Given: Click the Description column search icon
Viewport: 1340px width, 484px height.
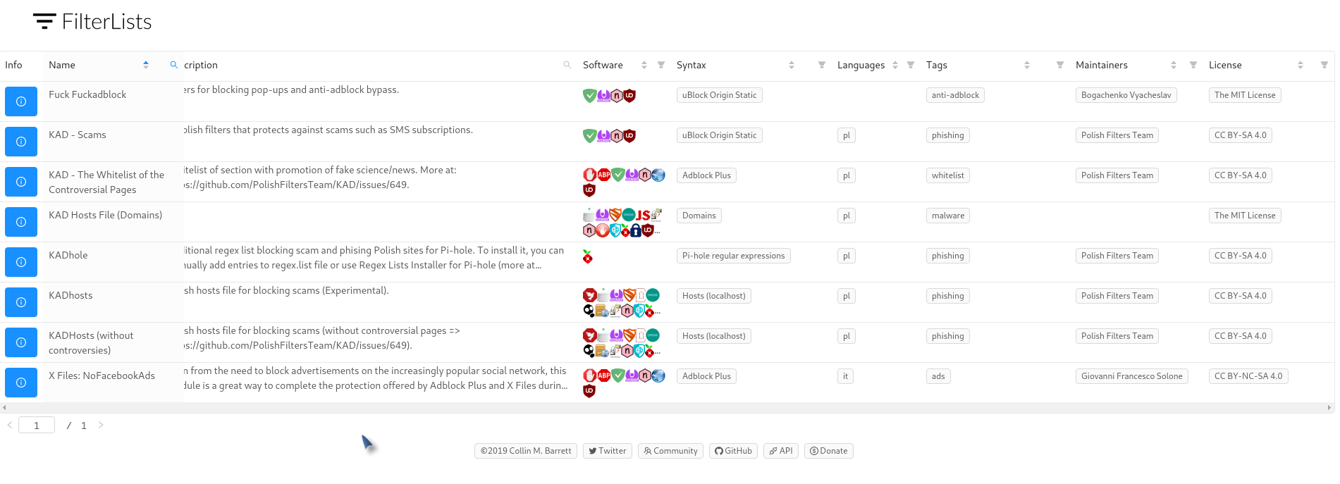Looking at the screenshot, I should pyautogui.click(x=567, y=65).
